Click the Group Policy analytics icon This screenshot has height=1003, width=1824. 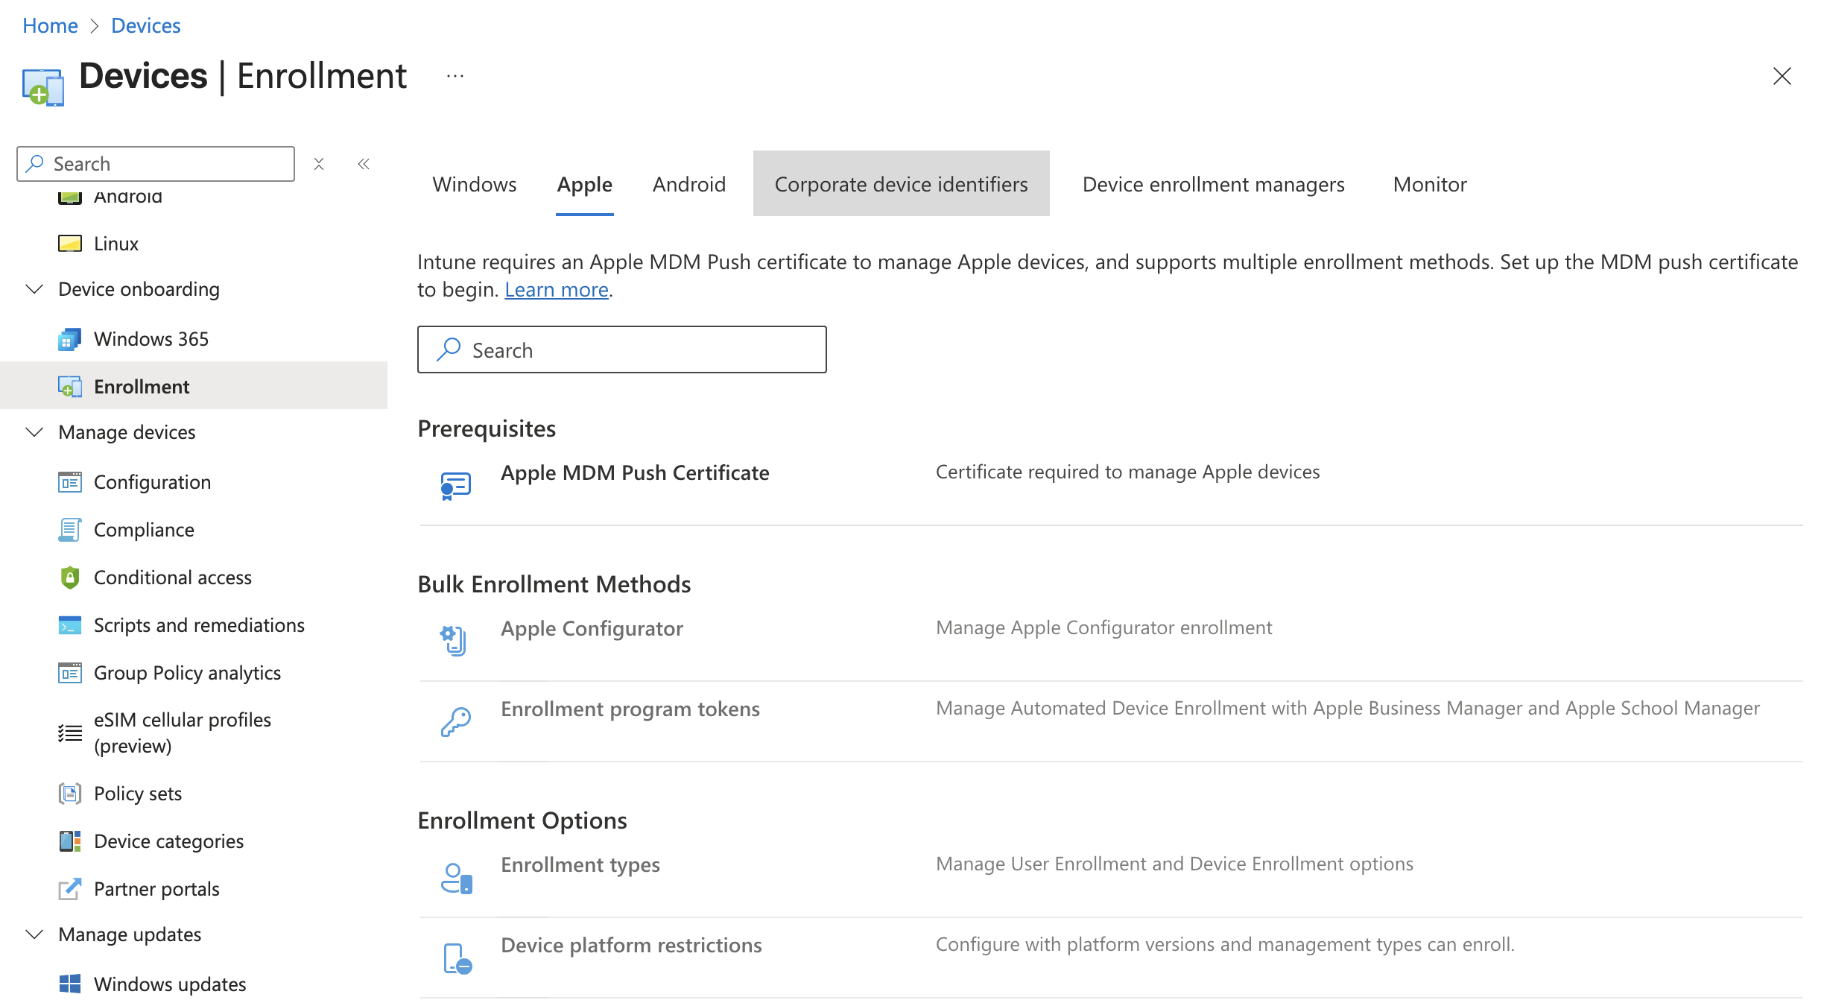click(x=69, y=672)
